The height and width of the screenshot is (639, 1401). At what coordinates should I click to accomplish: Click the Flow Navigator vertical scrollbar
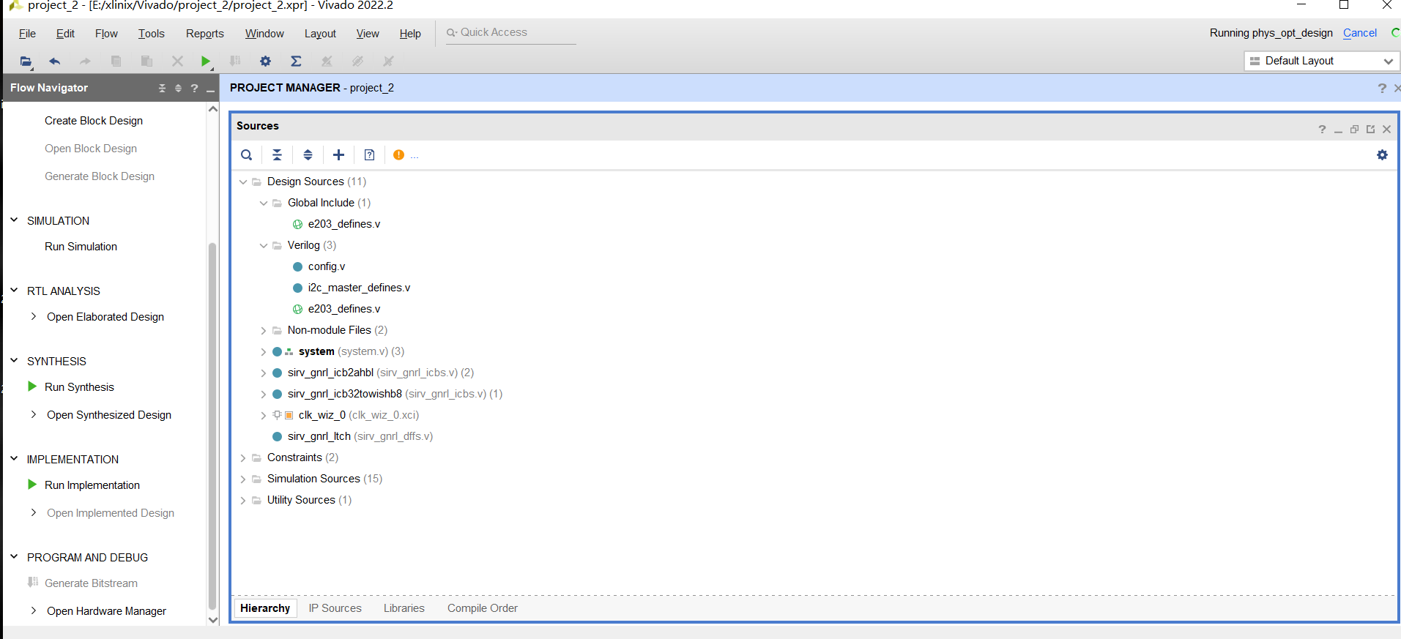[212, 425]
